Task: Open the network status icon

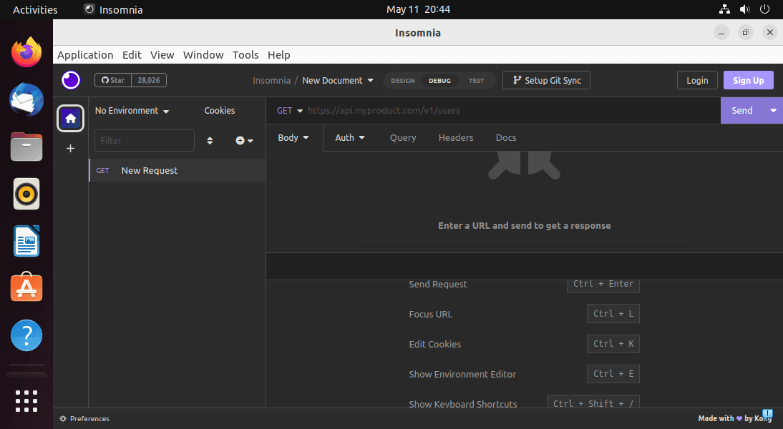Action: [724, 9]
